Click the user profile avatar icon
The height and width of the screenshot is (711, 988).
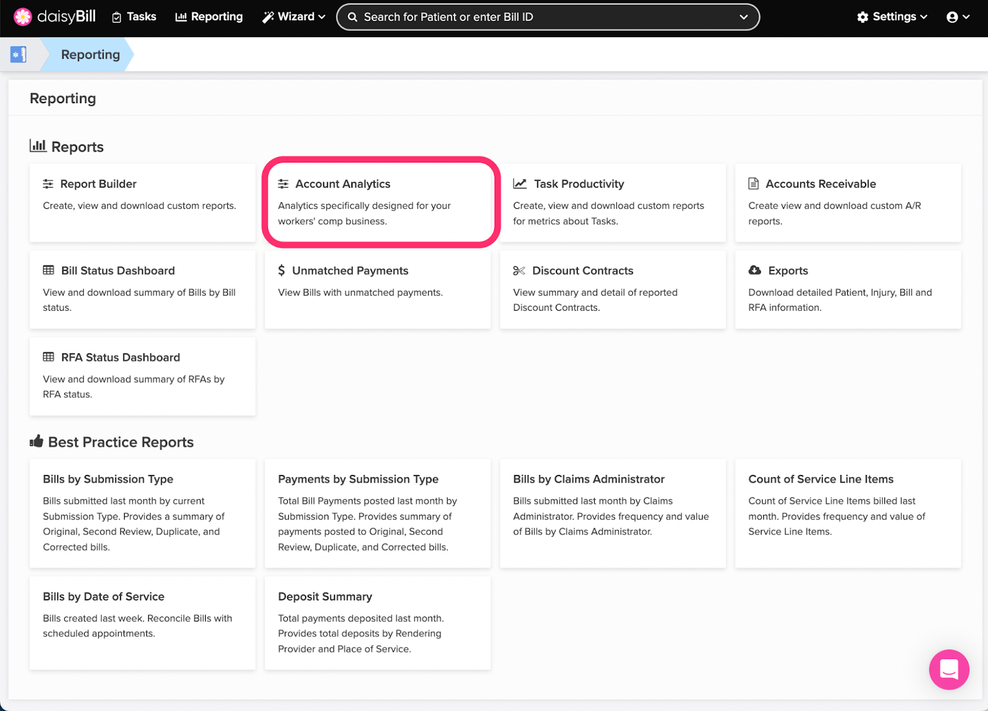(x=952, y=17)
